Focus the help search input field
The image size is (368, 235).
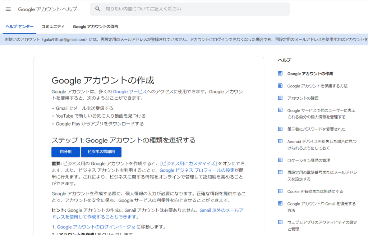[x=190, y=9]
